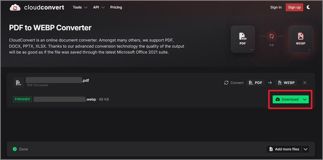Select the WEBP output format chip
Viewport: 323px width, 160px height.
[286, 83]
